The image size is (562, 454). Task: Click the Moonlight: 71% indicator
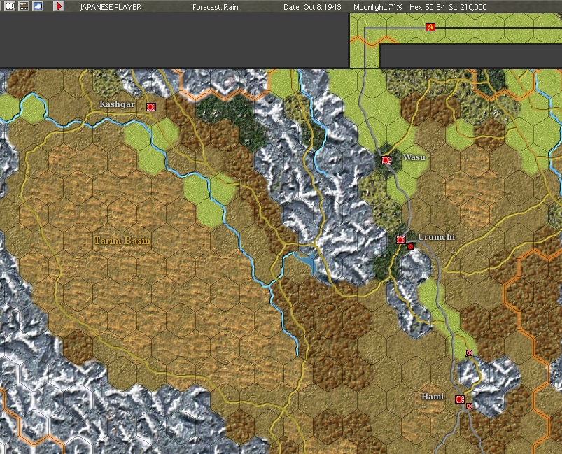[x=378, y=7]
